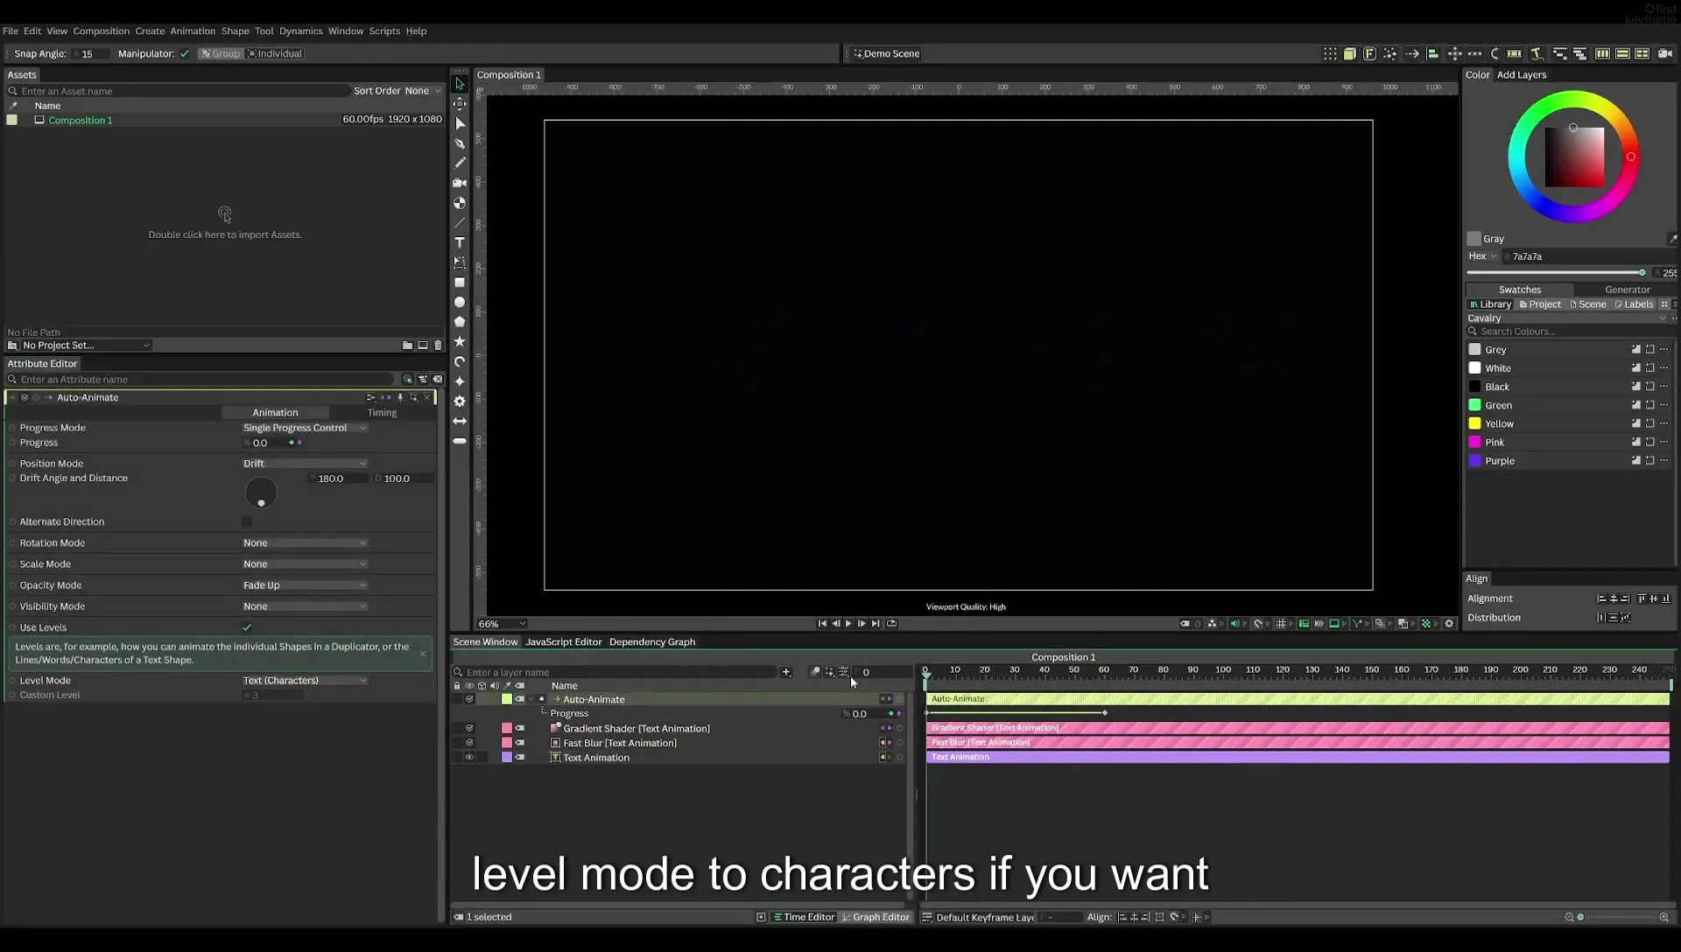Image resolution: width=1681 pixels, height=952 pixels.
Task: Click the Play button in viewport
Action: click(848, 624)
